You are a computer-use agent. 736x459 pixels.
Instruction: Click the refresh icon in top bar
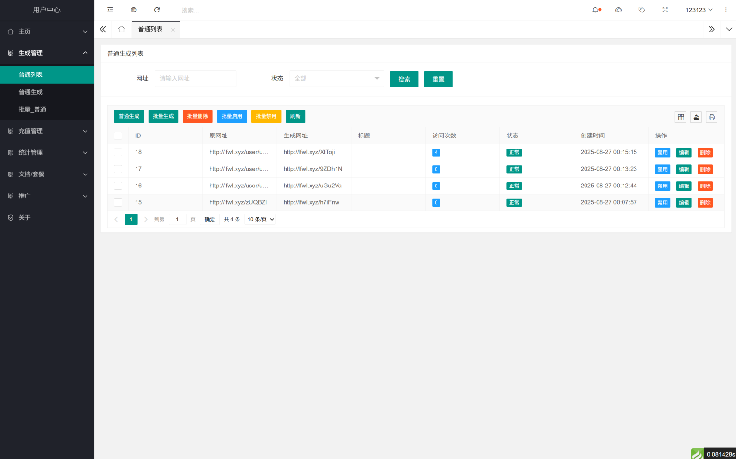click(x=157, y=10)
